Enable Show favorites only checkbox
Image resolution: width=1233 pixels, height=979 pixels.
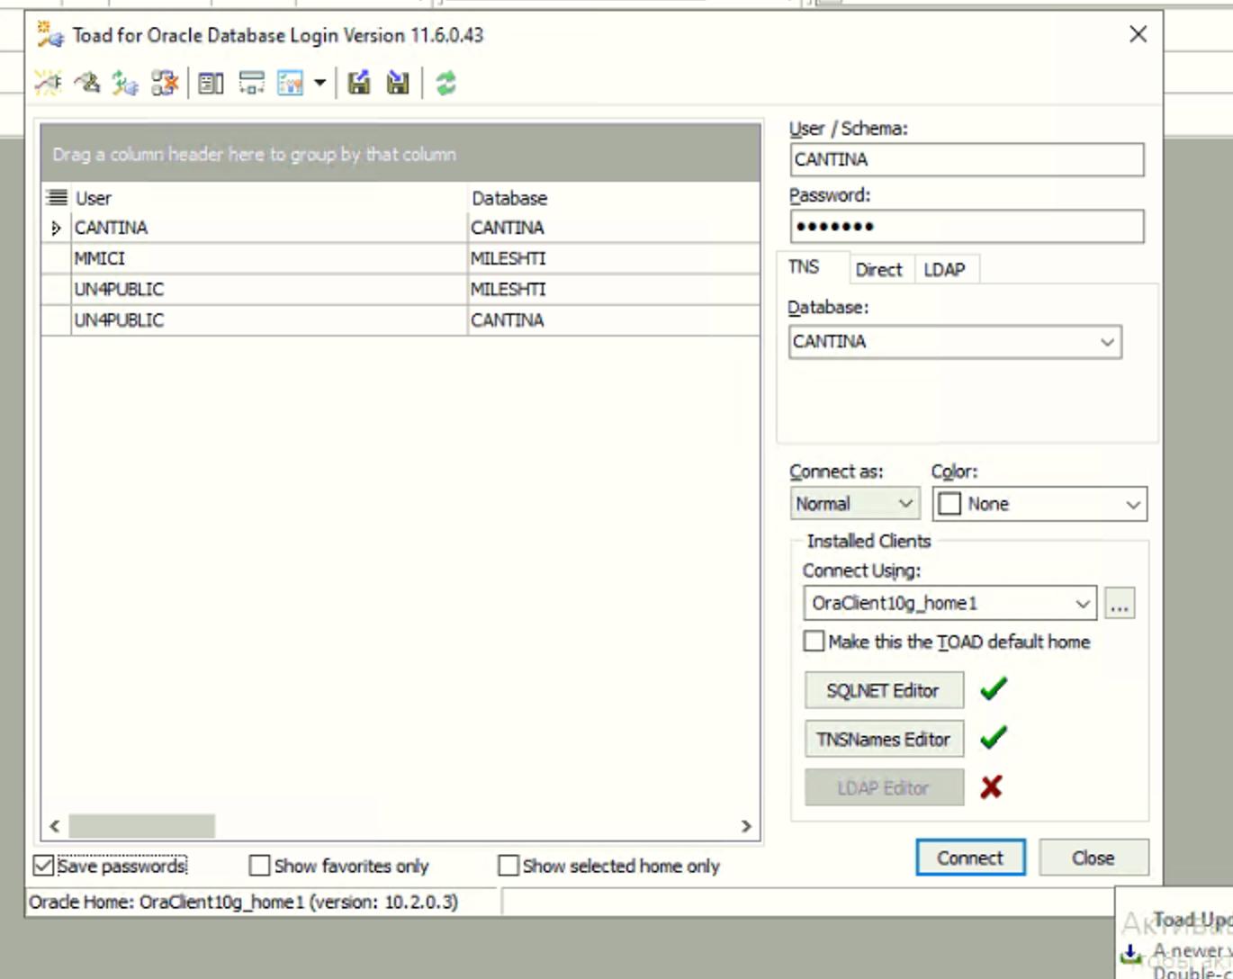pos(259,866)
